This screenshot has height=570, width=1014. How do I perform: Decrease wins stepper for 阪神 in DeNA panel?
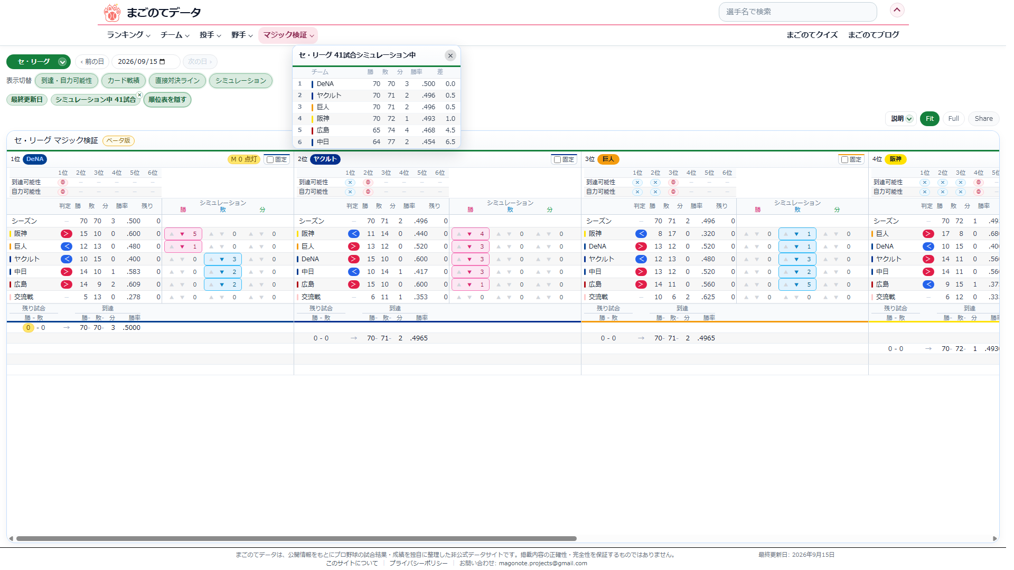(182, 234)
